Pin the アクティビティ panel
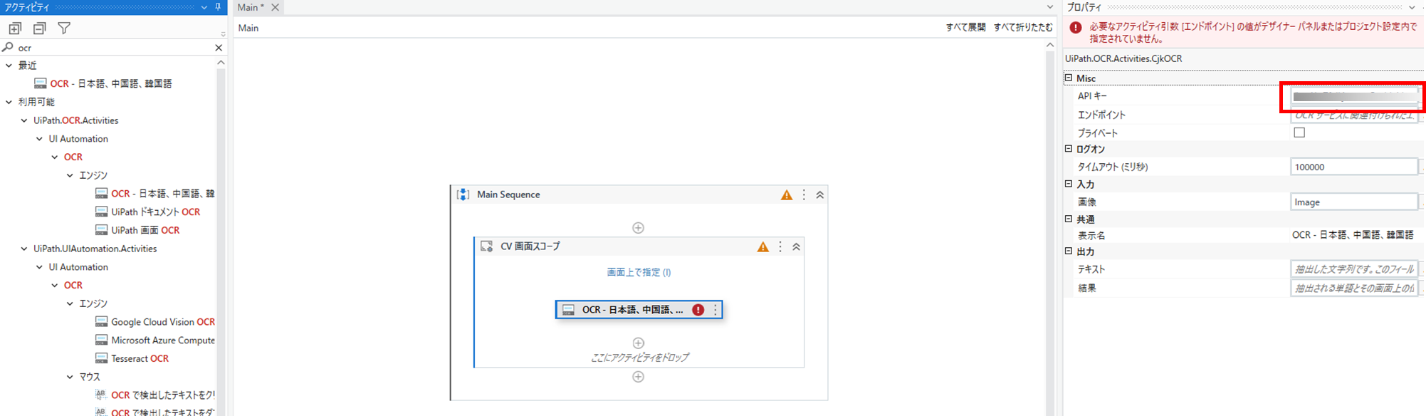Viewport: 1426px width, 416px height. 218,7
